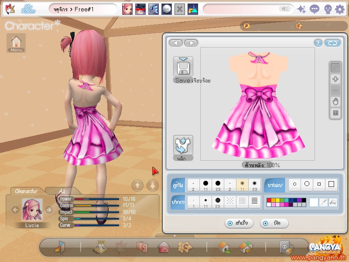Select the pencil draw tool

(x=335, y=68)
